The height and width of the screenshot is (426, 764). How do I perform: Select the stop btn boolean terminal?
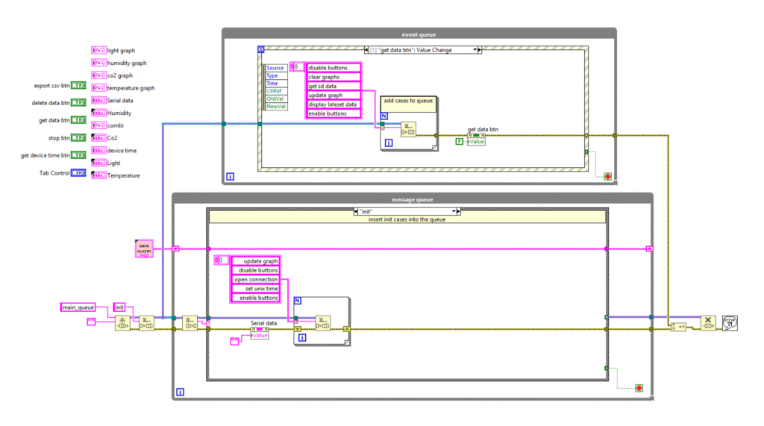click(79, 138)
